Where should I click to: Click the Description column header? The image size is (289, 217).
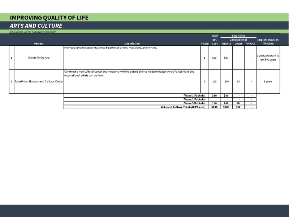(132, 44)
